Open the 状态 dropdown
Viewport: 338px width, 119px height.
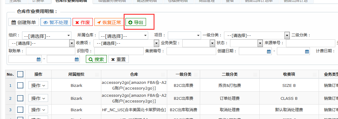click(246, 43)
